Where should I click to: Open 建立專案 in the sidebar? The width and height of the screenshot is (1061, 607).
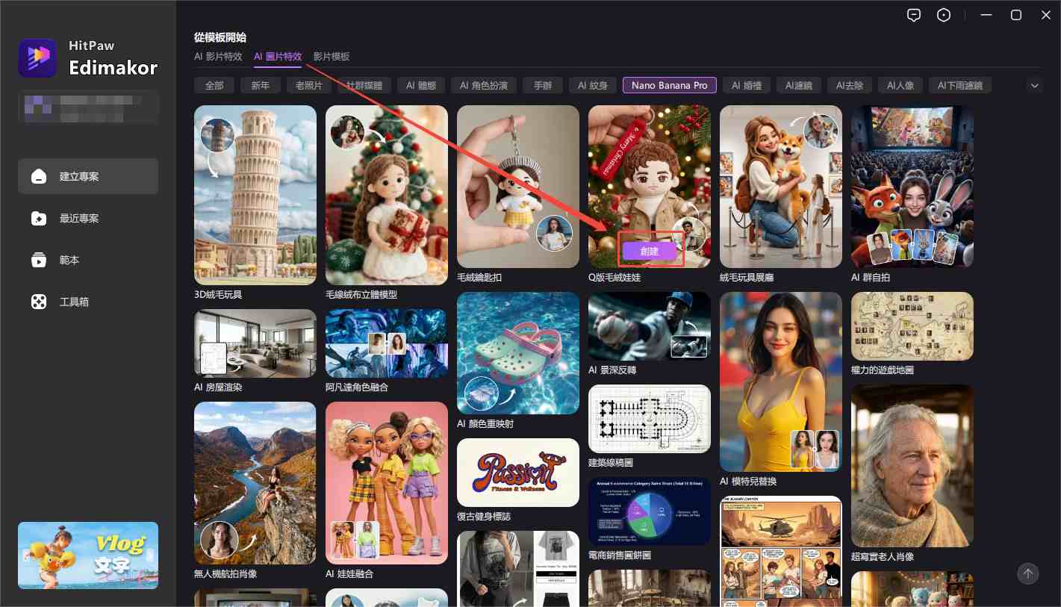coord(88,176)
